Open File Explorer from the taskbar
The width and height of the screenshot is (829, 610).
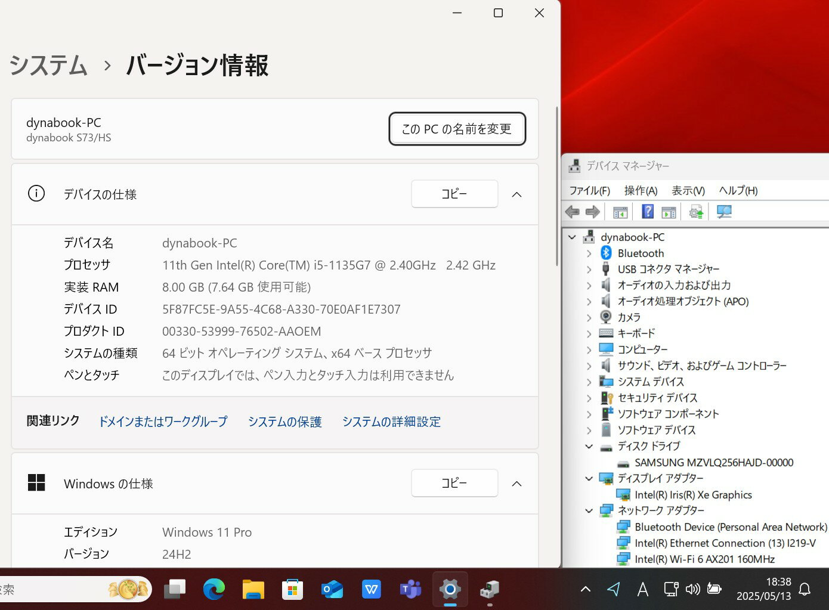click(253, 590)
